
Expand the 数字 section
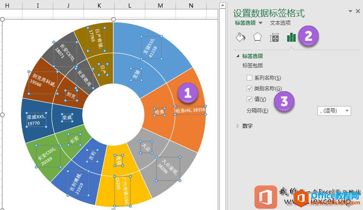(x=238, y=126)
